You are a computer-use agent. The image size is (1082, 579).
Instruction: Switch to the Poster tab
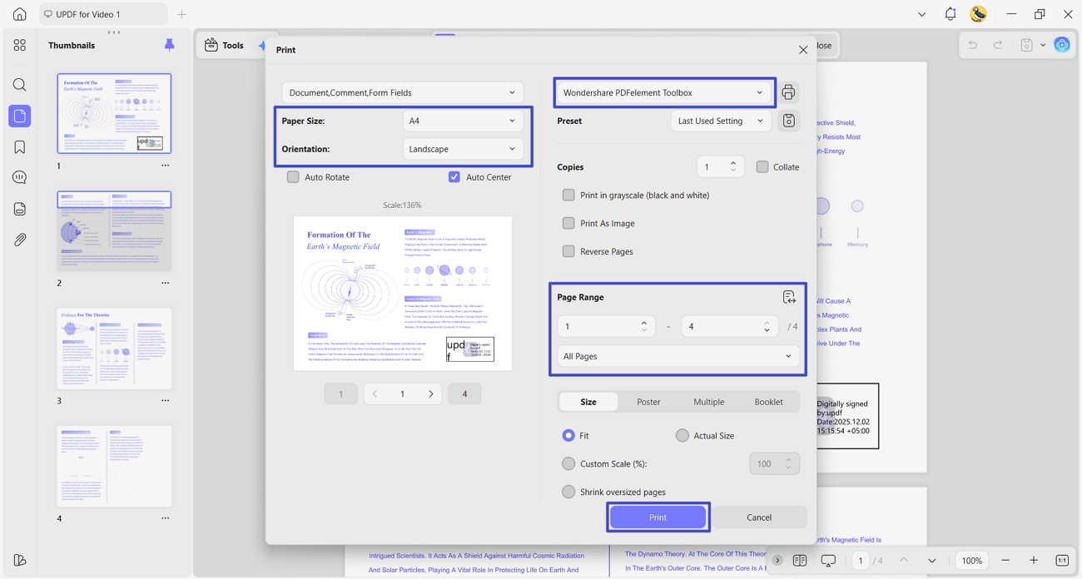(648, 402)
